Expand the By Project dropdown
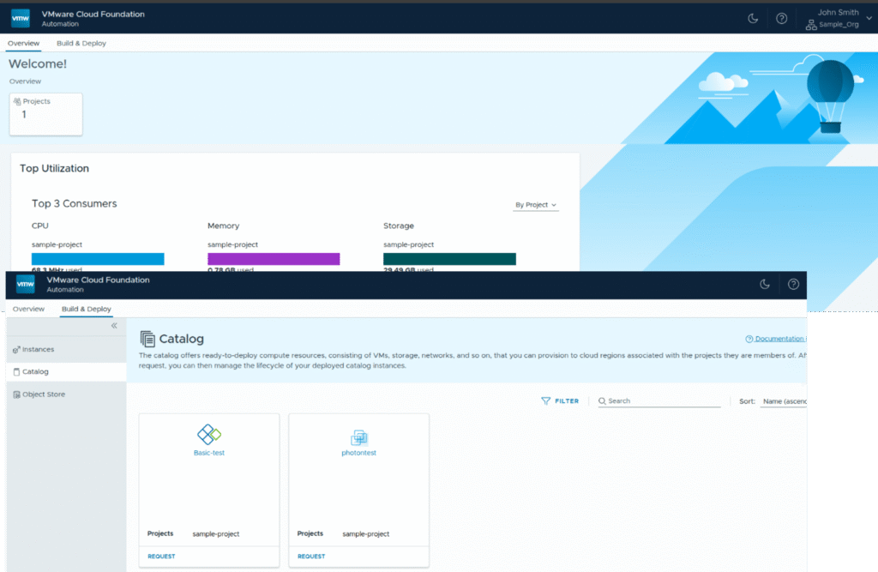The height and width of the screenshot is (572, 878). (x=536, y=205)
